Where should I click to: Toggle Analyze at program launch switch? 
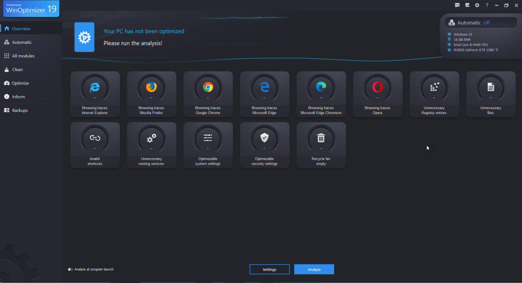point(70,270)
